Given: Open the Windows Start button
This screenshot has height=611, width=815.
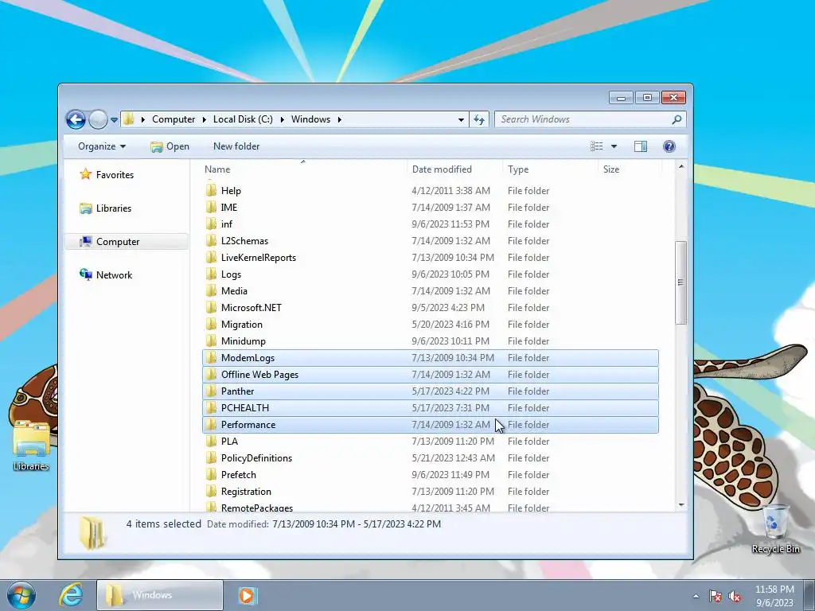Looking at the screenshot, I should [x=21, y=595].
